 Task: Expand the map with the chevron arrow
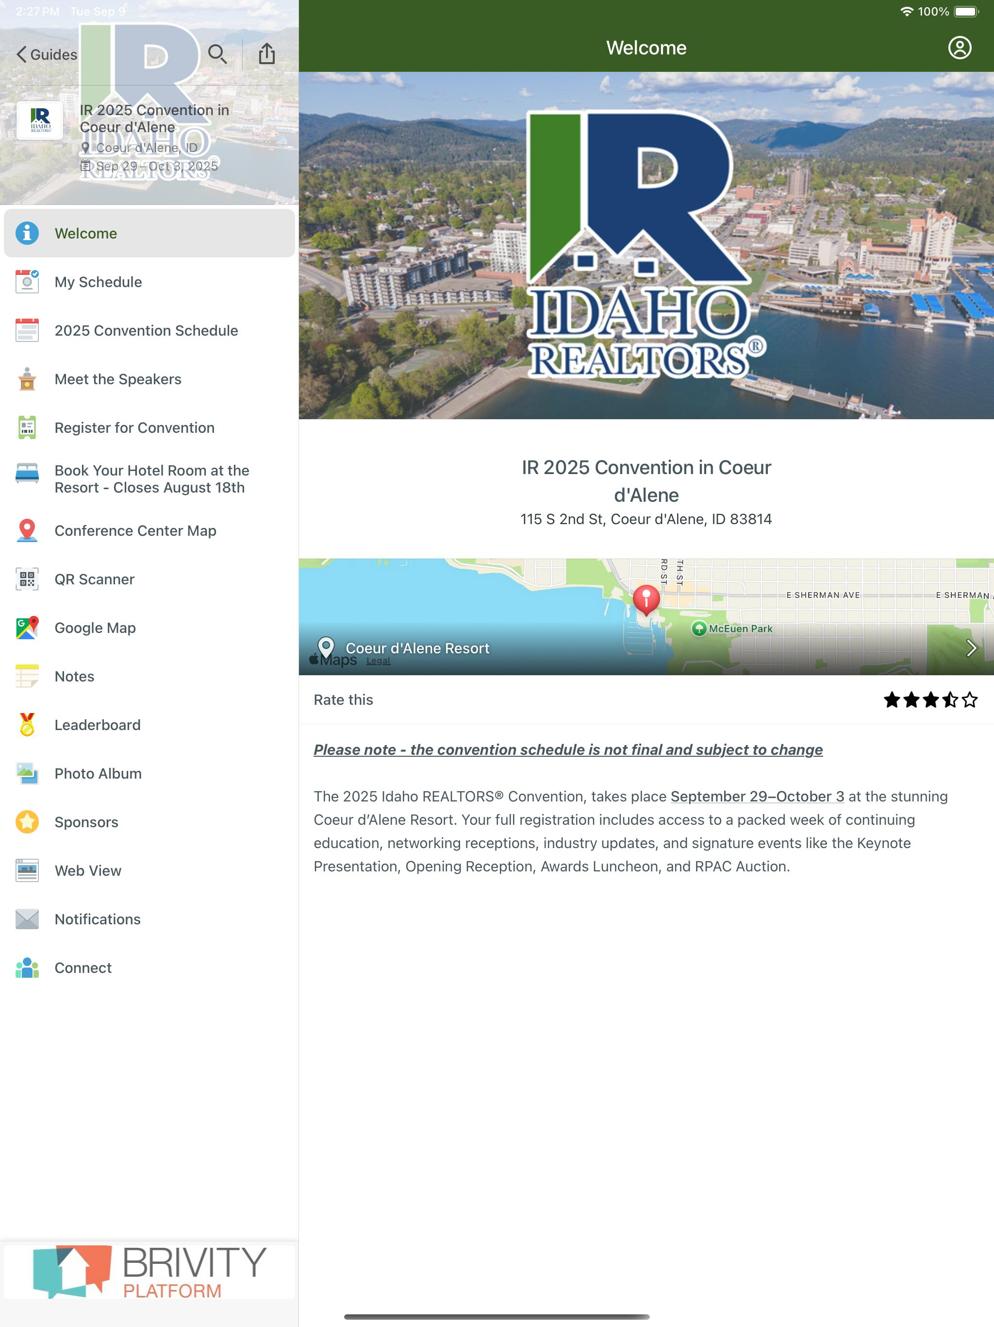(971, 648)
